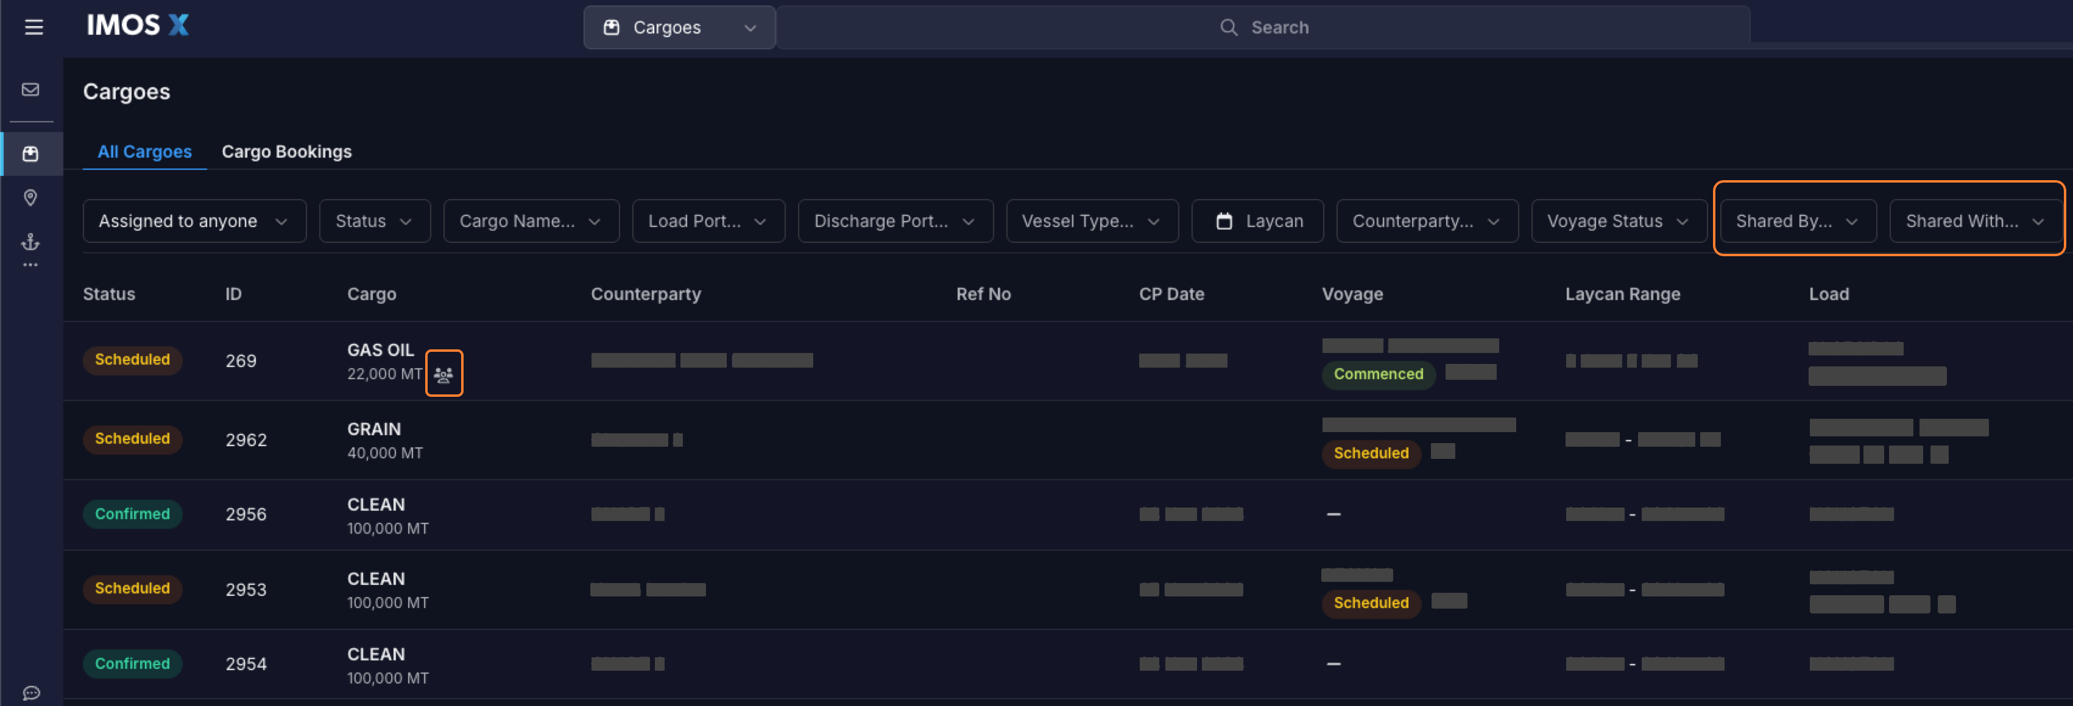Expand the Shared With filter
Viewport: 2073px width, 706px height.
(x=1974, y=221)
